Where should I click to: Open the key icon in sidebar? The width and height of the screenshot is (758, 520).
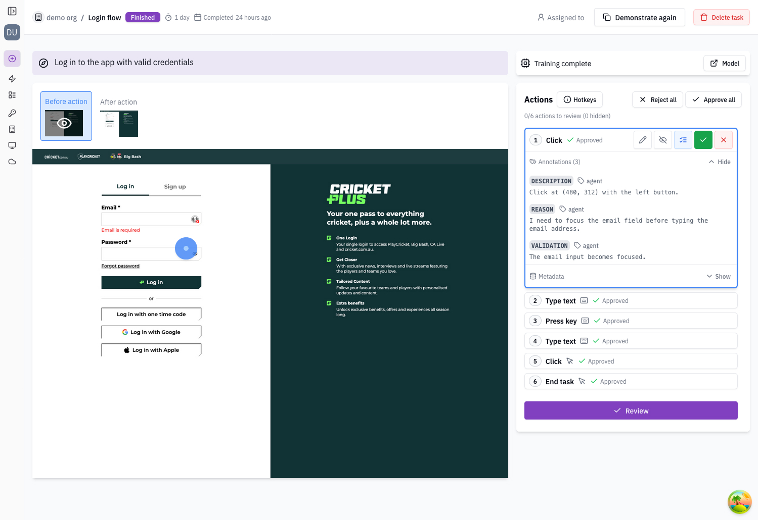(x=12, y=113)
